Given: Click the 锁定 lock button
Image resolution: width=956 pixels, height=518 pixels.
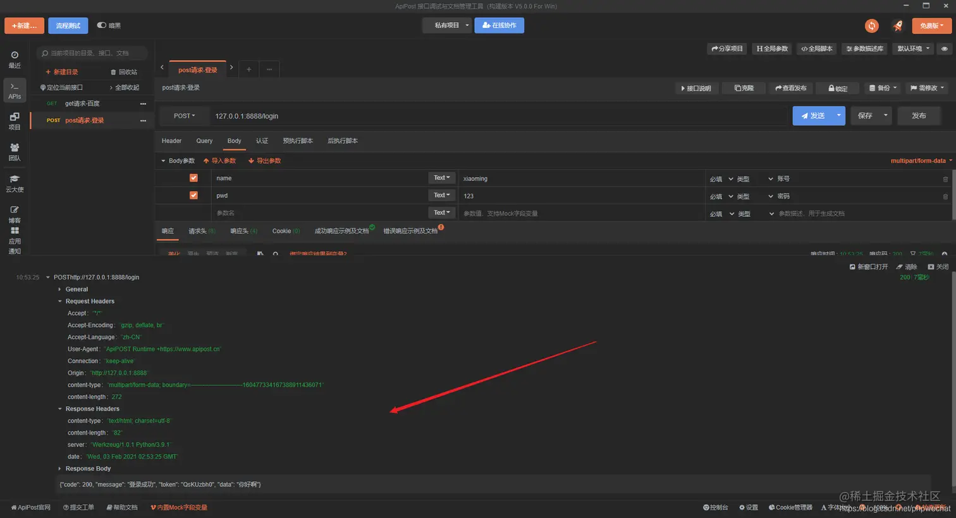Looking at the screenshot, I should pos(837,88).
